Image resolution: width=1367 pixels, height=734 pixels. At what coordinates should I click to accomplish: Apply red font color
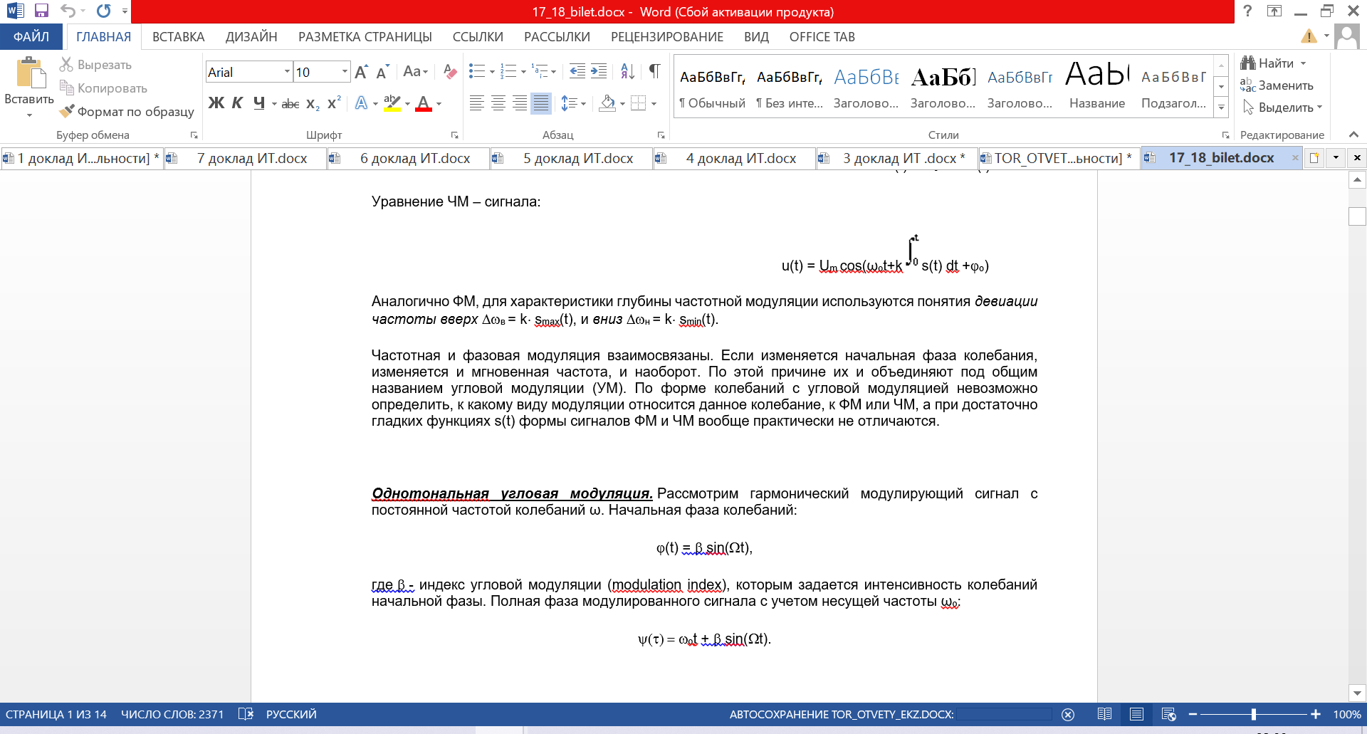(424, 103)
